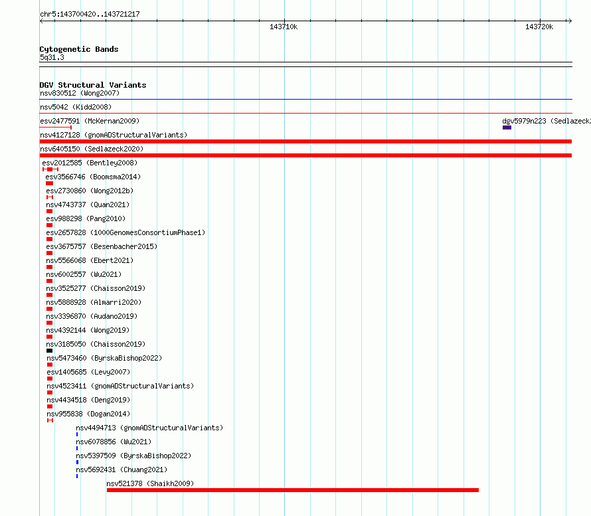Viewport: 591px width, 516px height.
Task: Click the blue nsv830512 Wong2007 line
Action: point(305,100)
